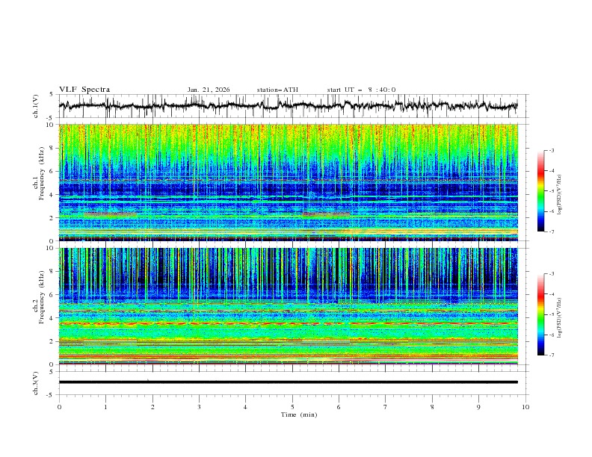
Task: Click the time axis tick label '5'
Action: [292, 407]
